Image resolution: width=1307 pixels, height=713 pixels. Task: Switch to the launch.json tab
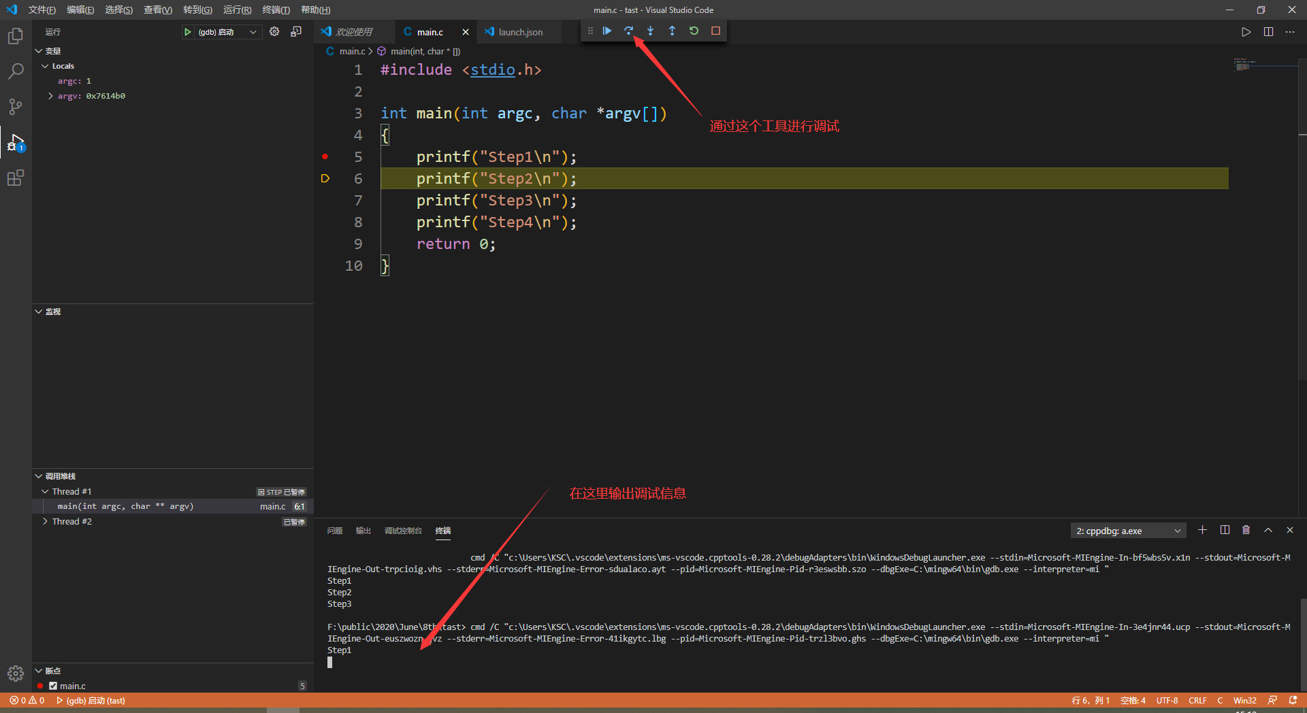pos(514,32)
